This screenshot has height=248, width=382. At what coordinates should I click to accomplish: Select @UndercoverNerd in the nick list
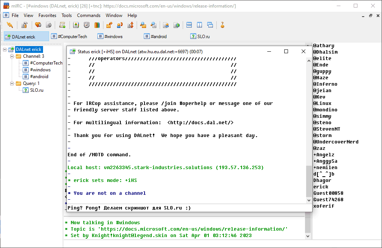(336, 142)
